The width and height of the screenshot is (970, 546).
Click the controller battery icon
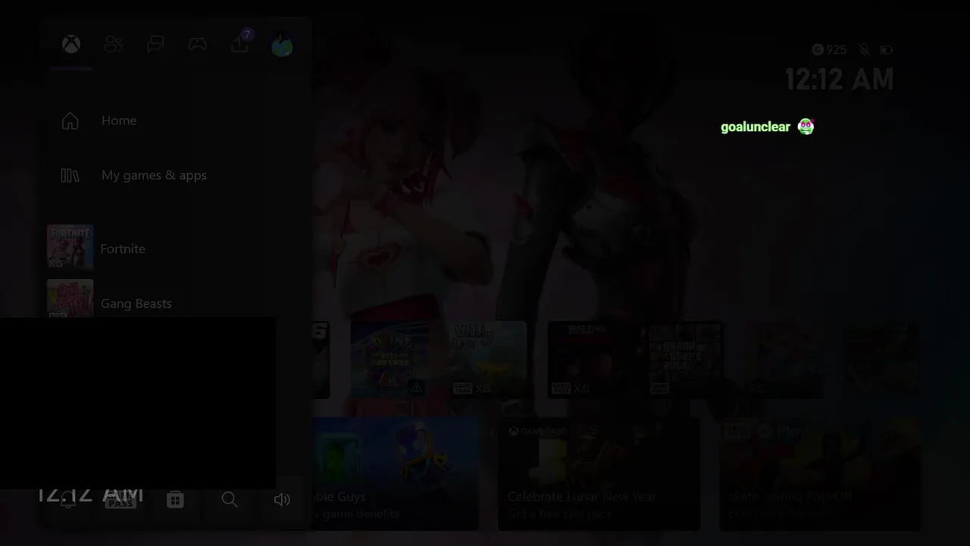(887, 50)
